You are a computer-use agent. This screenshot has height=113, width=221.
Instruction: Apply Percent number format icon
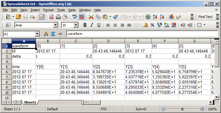152,25
